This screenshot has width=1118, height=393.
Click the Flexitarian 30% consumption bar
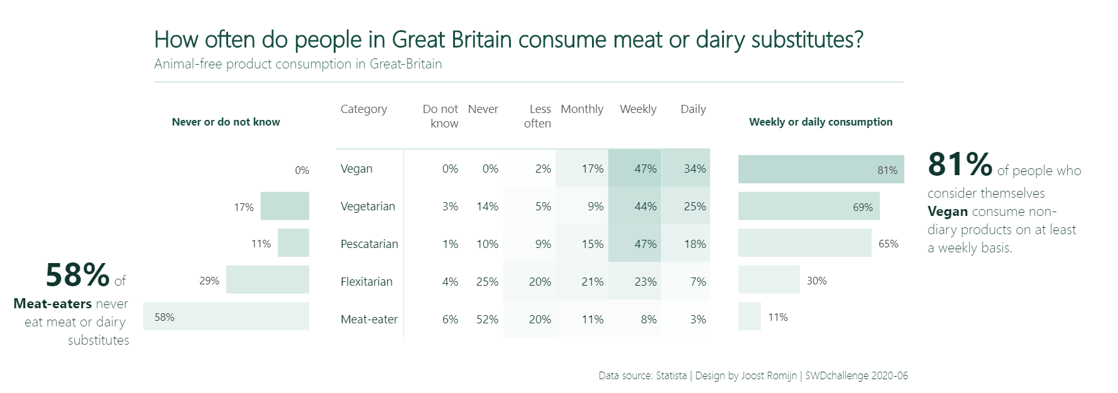pyautogui.click(x=769, y=280)
